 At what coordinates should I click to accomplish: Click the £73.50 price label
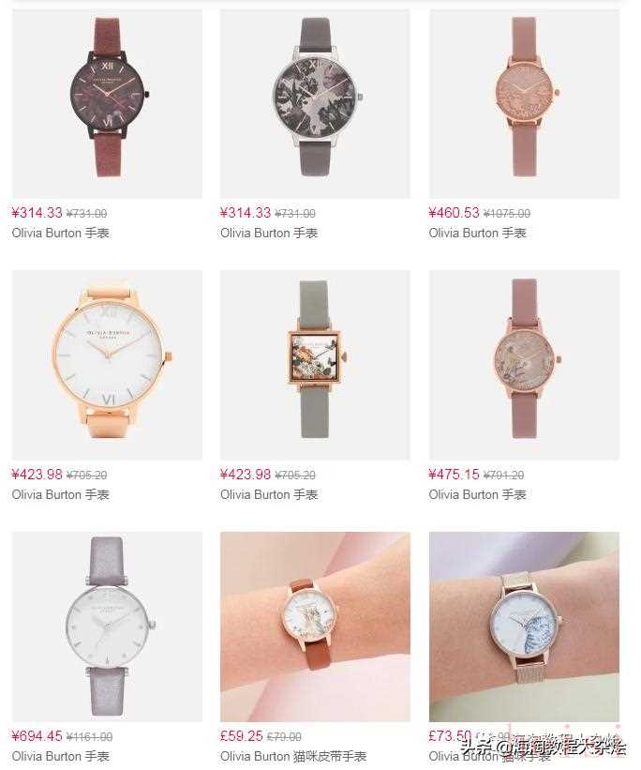coord(450,736)
